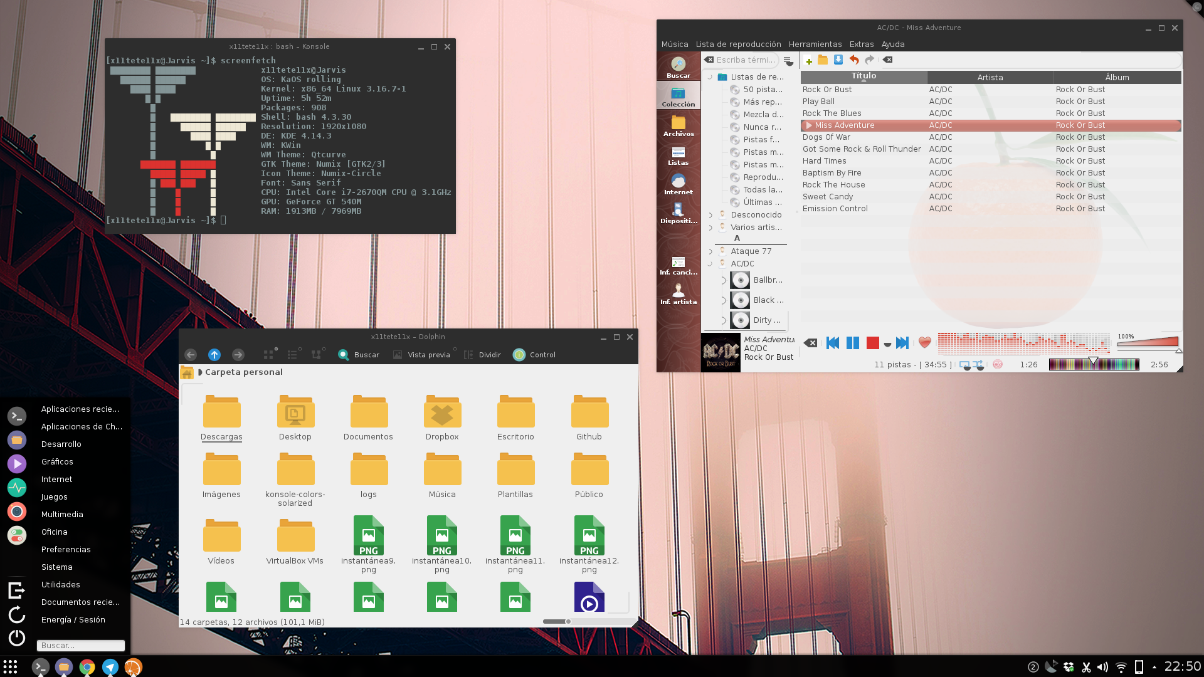Image resolution: width=1204 pixels, height=677 pixels.
Task: Expand Carpeta personal breadcrumb arrow
Action: (x=200, y=372)
